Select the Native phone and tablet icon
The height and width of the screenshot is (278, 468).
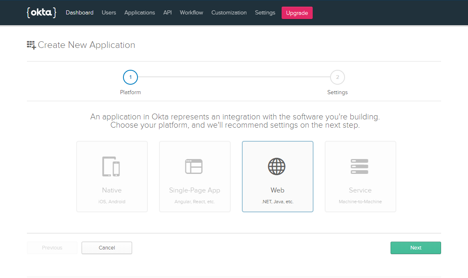pos(111,166)
